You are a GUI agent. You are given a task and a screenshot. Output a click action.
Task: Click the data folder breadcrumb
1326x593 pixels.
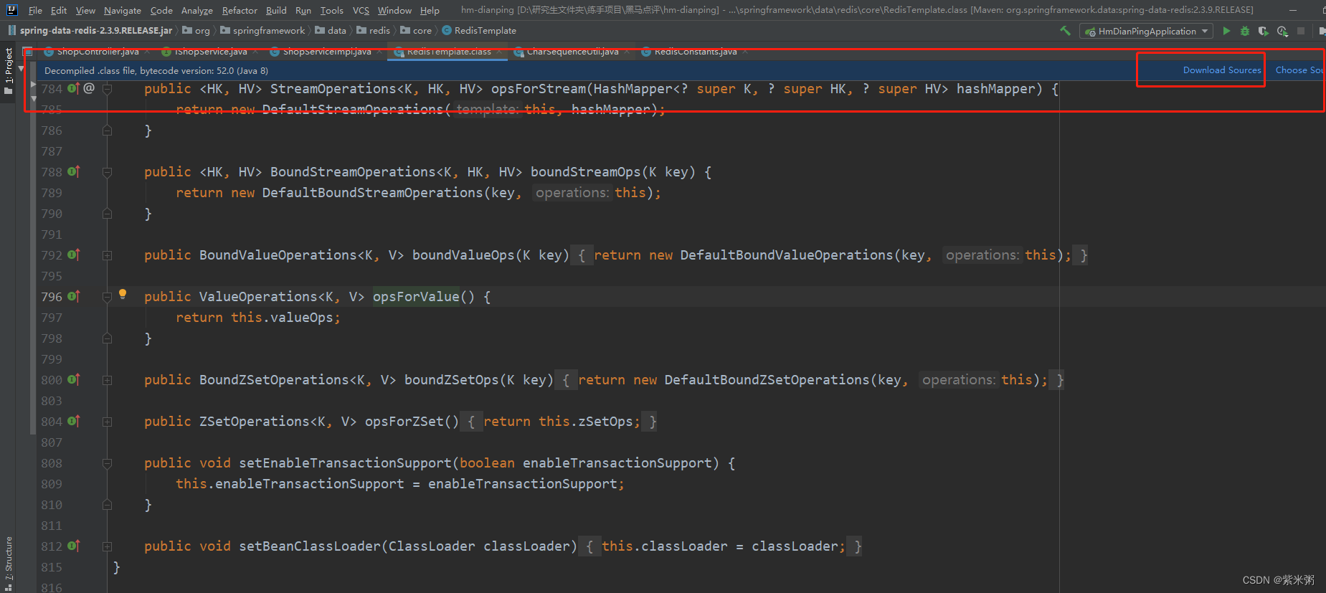click(331, 31)
